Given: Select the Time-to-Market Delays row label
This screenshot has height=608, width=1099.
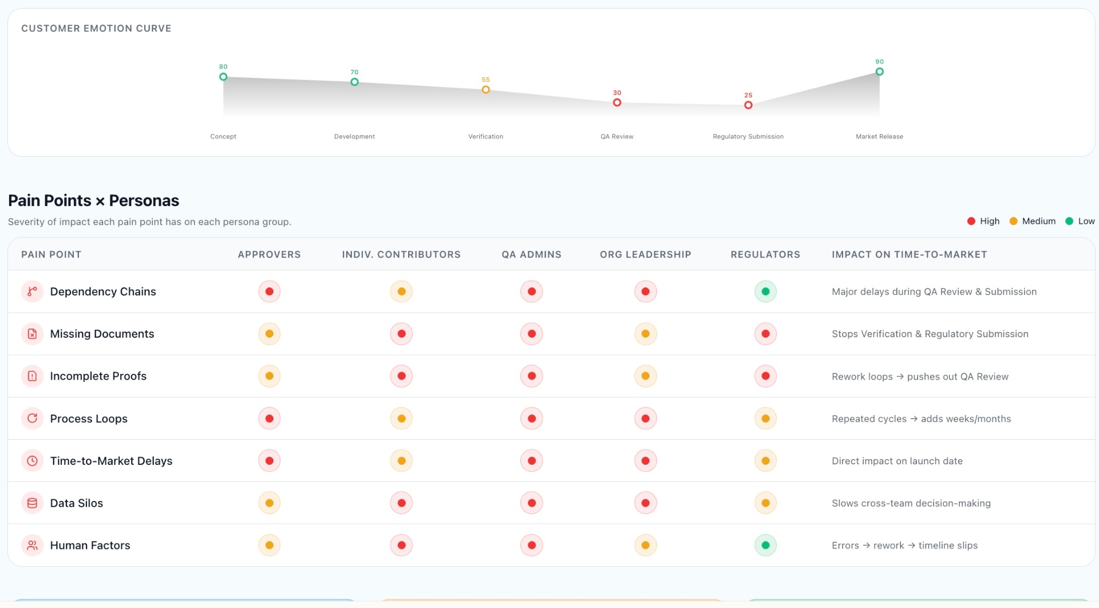Looking at the screenshot, I should click(111, 461).
